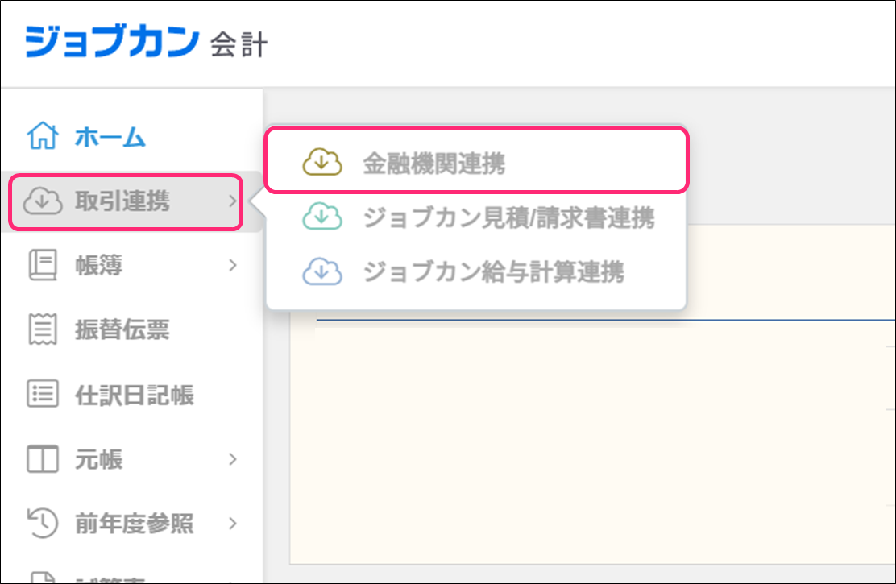Click the 振替伝票 receipt icon
896x584 pixels.
point(43,330)
